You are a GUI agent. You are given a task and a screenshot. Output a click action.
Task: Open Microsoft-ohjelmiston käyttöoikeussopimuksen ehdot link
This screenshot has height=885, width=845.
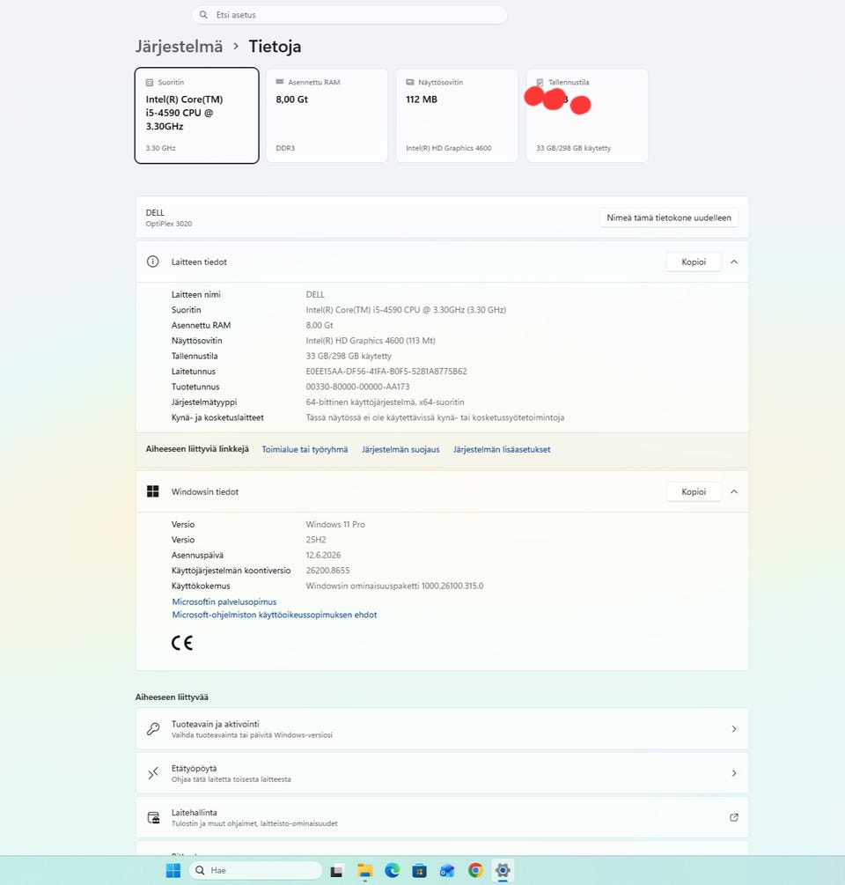[x=274, y=615]
